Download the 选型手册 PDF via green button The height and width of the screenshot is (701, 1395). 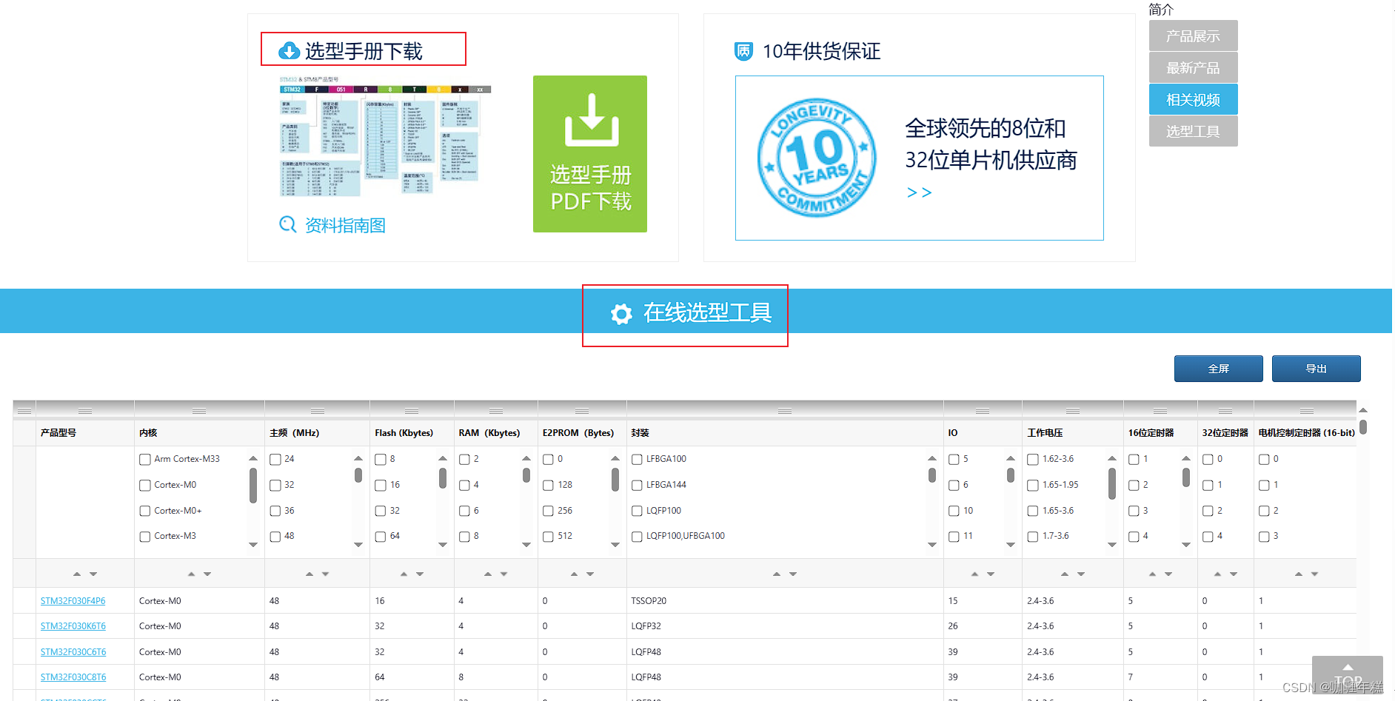click(590, 154)
